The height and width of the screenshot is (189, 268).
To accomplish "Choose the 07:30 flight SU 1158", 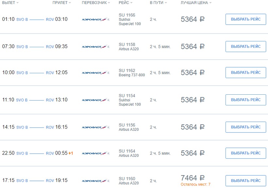I will (x=246, y=47).
